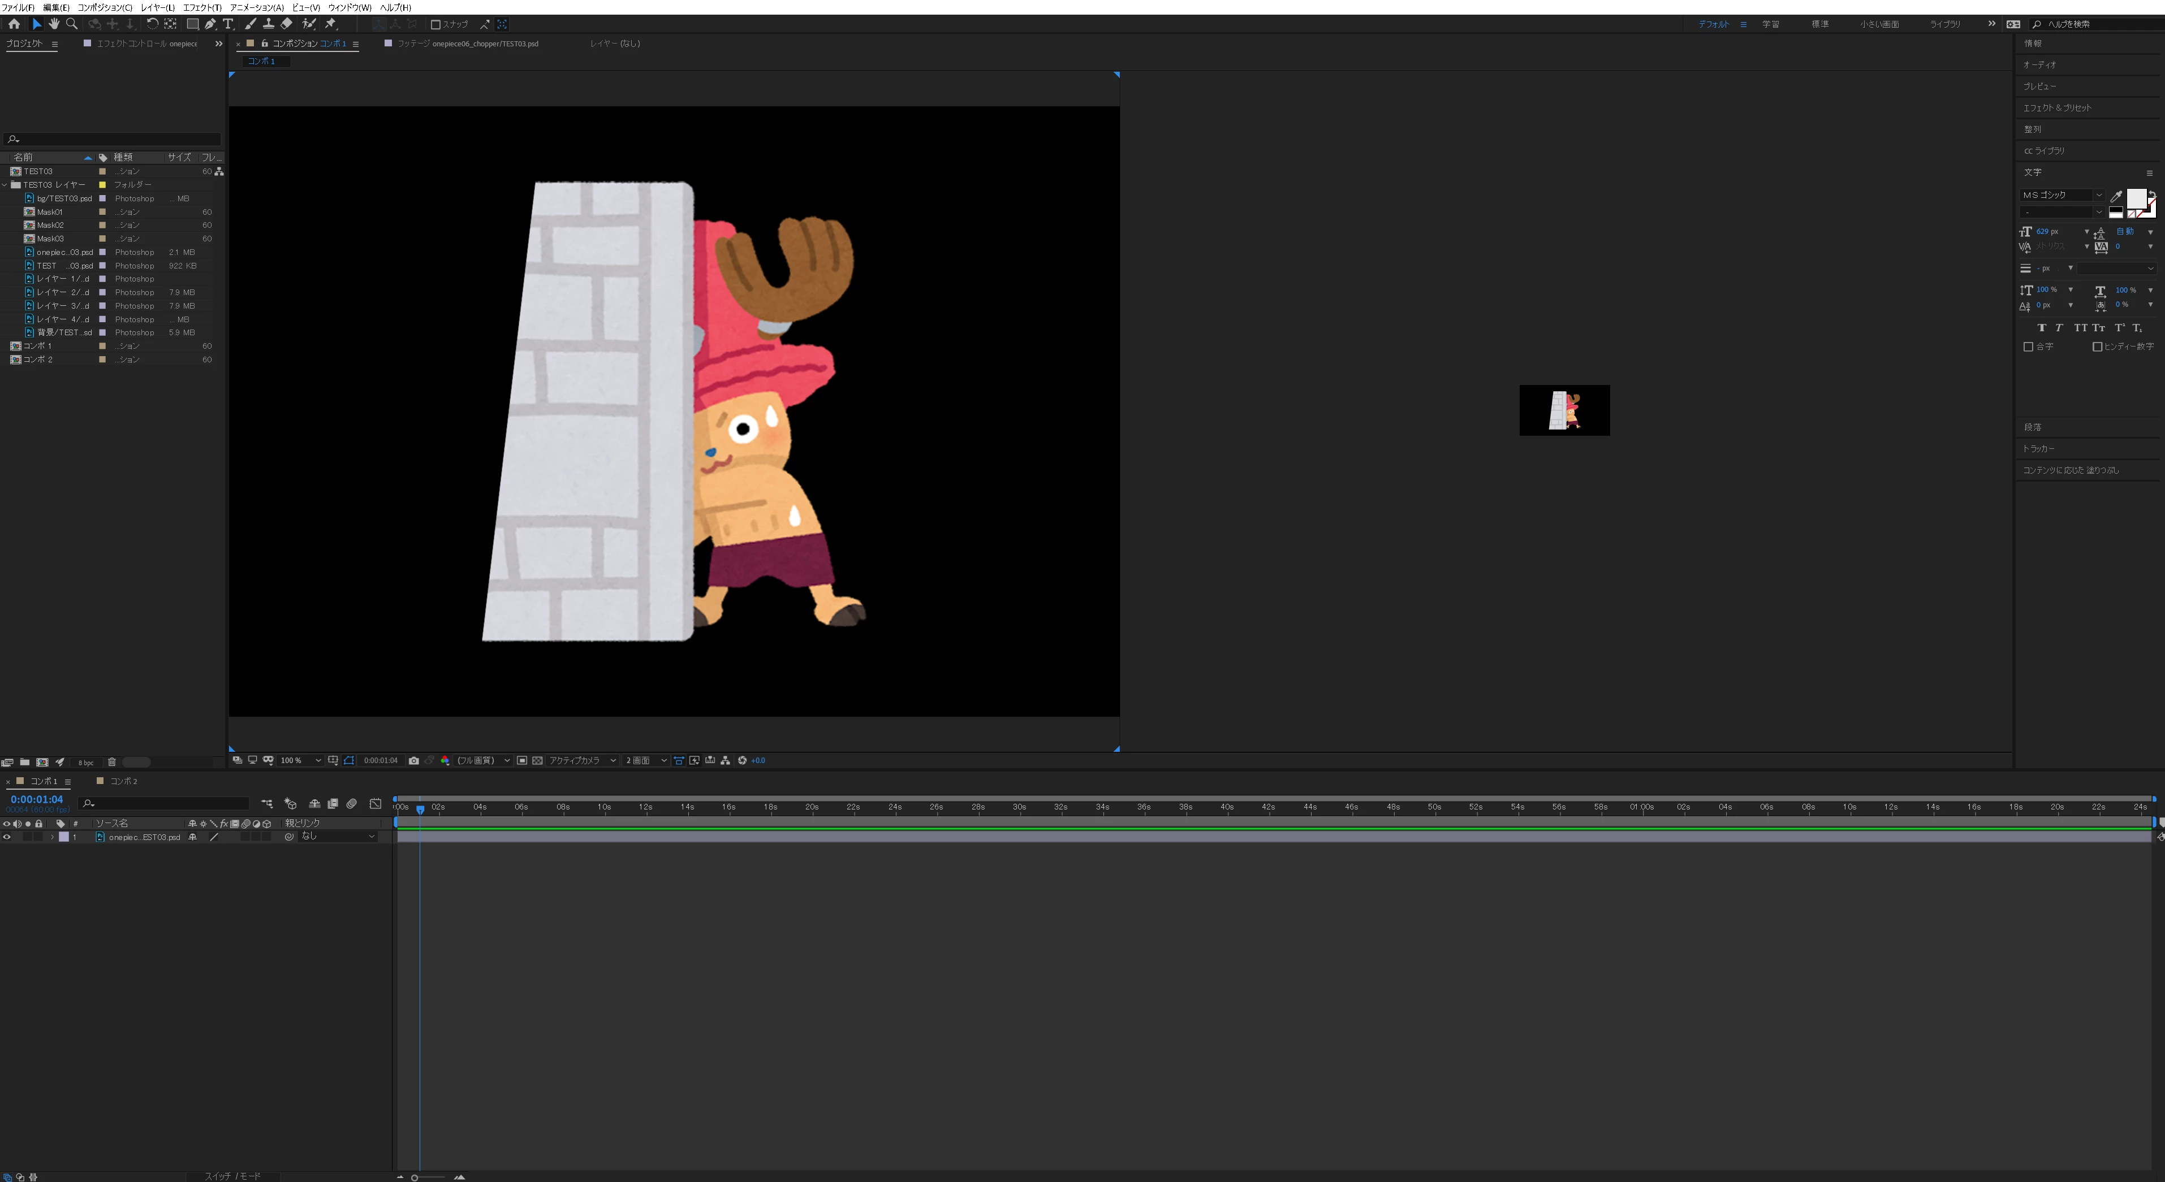
Task: Select the Zoom magnifier tool
Action: pyautogui.click(x=71, y=24)
